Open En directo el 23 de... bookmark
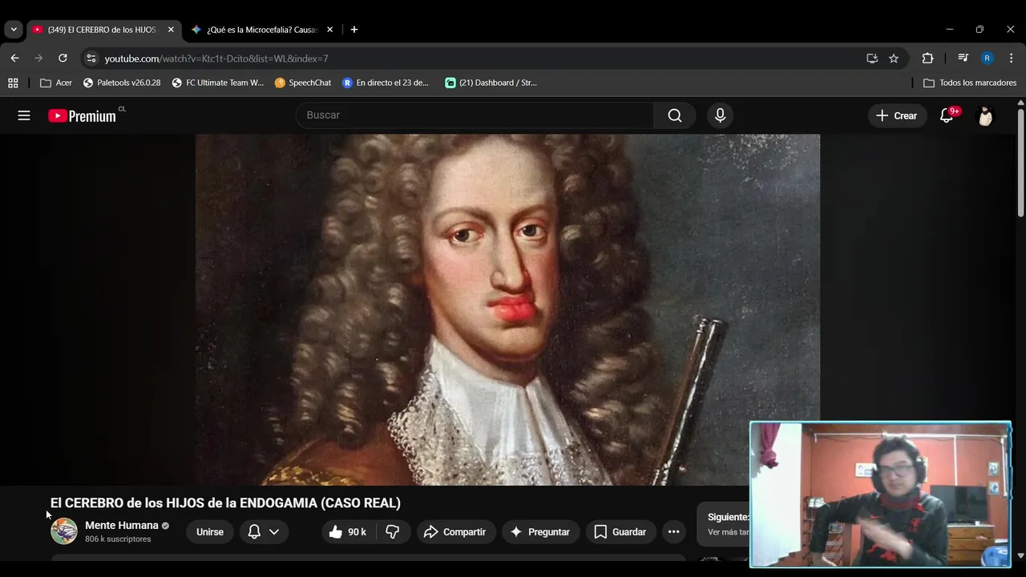This screenshot has height=577, width=1026. [386, 83]
